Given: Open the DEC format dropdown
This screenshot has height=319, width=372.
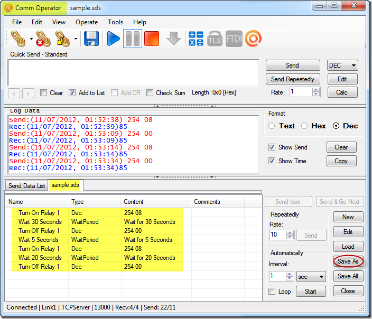Looking at the screenshot, I should point(342,65).
